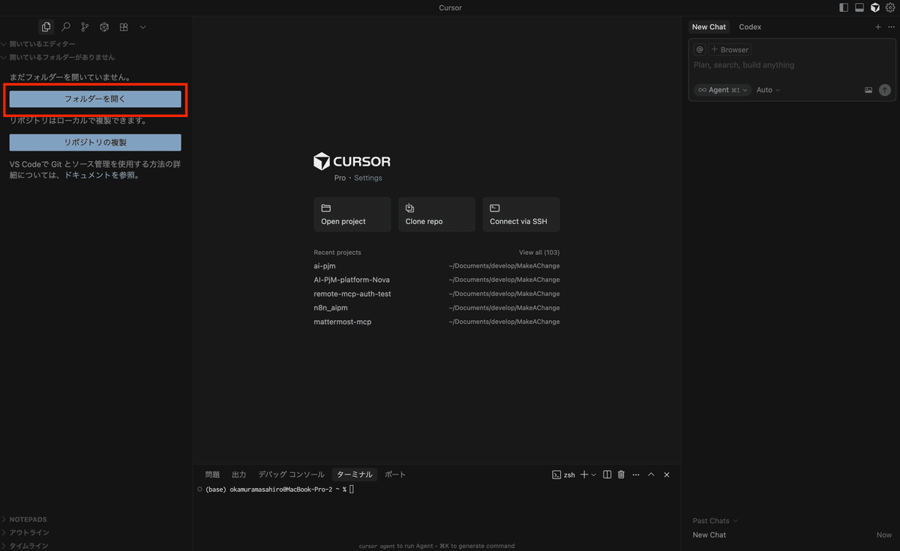Maximize panel with up chevron
Viewport: 900px width, 551px height.
(651, 475)
